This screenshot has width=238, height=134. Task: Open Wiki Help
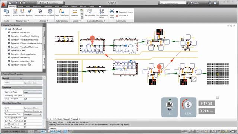click(x=112, y=13)
